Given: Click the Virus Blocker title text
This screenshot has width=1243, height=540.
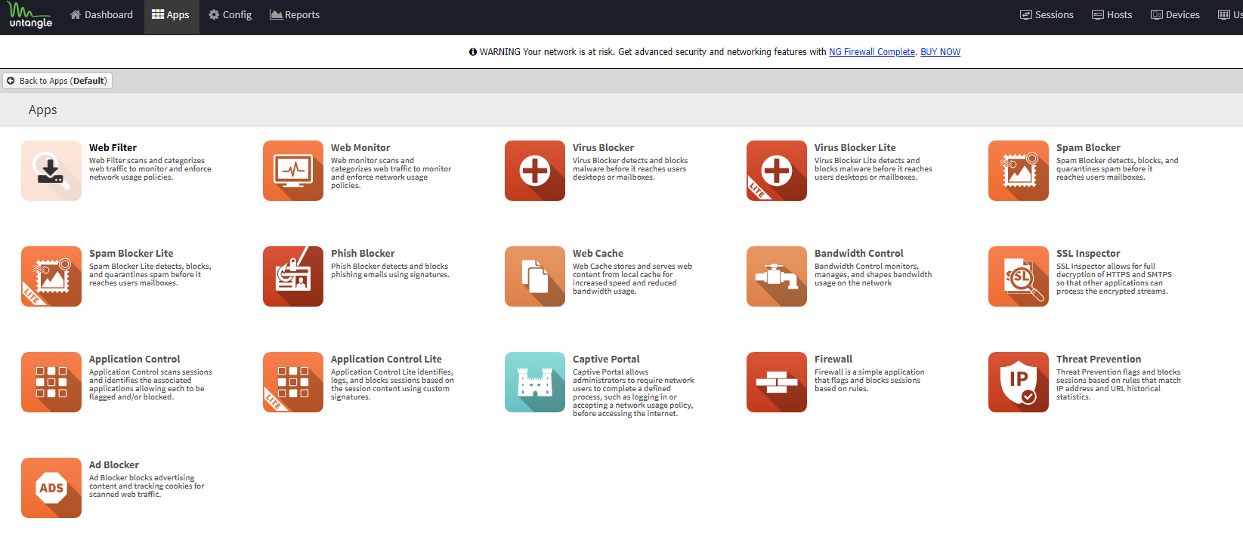Looking at the screenshot, I should [603, 148].
